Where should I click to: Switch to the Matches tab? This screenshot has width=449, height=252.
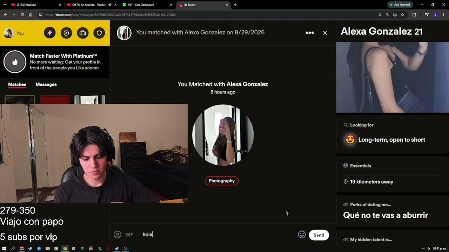[17, 84]
